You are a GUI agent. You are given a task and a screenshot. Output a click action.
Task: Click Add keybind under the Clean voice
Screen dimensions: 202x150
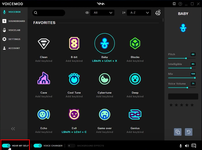44,61
